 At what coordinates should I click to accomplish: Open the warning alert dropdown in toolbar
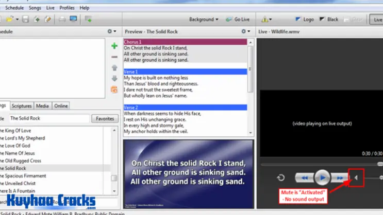click(267, 20)
